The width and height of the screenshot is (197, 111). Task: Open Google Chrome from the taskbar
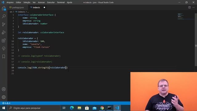[102, 108]
